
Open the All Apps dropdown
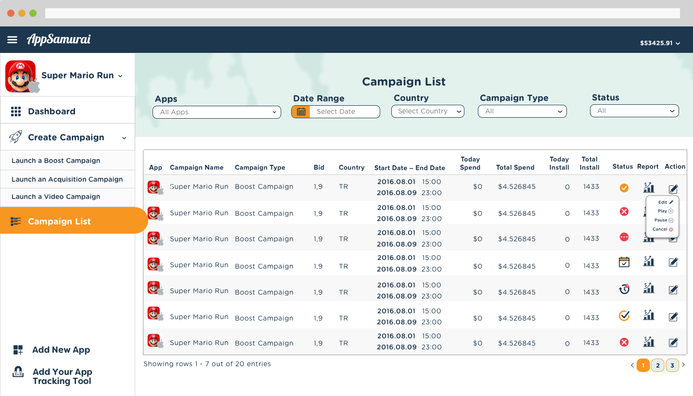pyautogui.click(x=217, y=112)
